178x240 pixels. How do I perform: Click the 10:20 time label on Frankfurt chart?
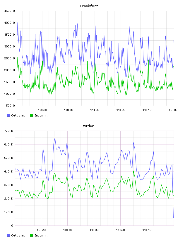point(42,110)
